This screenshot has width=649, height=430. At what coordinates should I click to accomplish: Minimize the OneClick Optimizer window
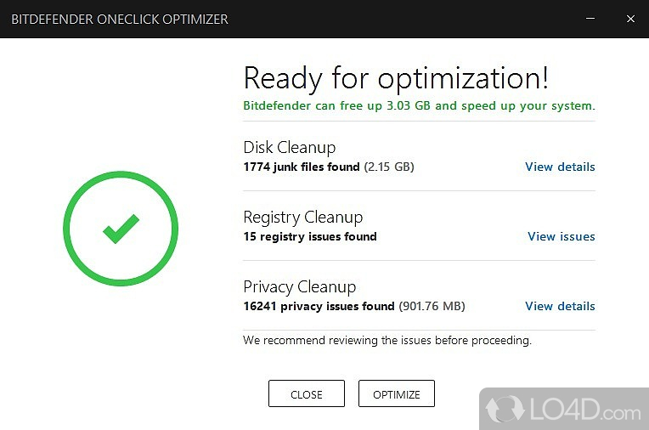coord(590,18)
